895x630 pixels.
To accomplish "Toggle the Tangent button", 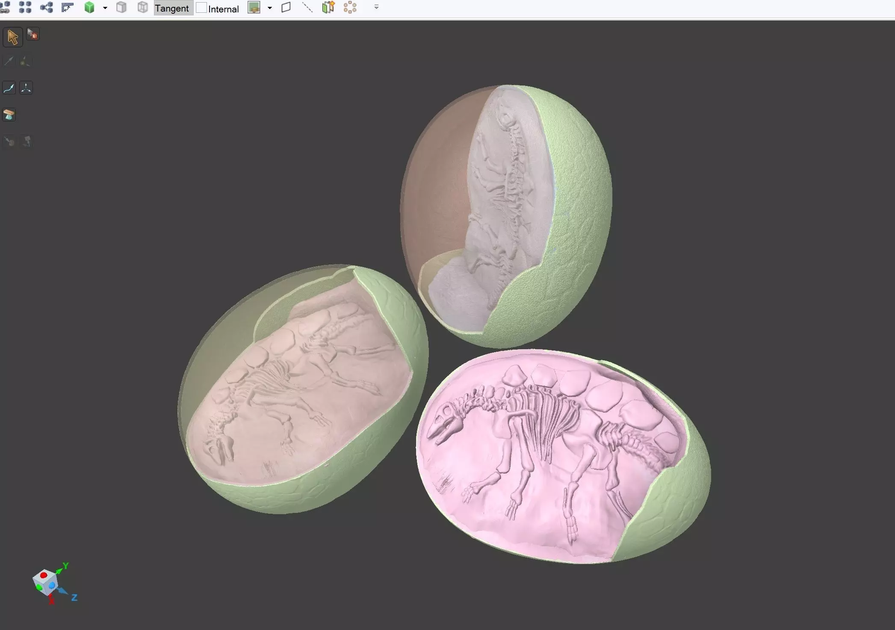I will point(172,8).
